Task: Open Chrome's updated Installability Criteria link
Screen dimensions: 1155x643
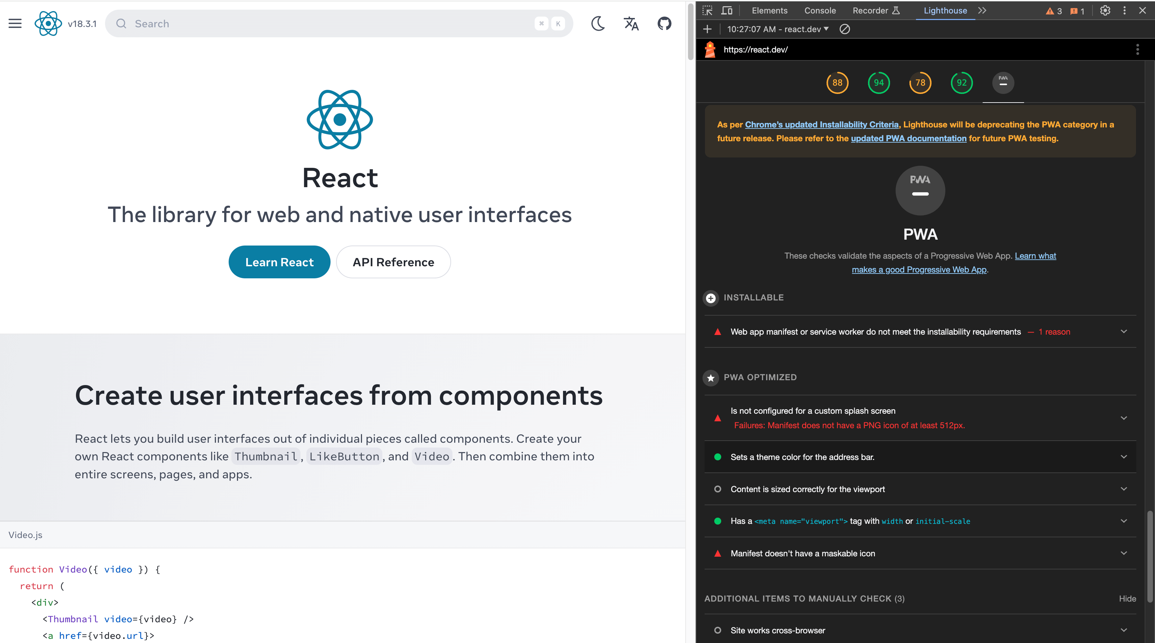Action: [x=822, y=125]
